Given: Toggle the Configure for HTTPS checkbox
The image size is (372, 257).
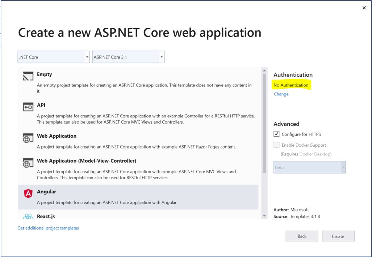Looking at the screenshot, I should (276, 134).
